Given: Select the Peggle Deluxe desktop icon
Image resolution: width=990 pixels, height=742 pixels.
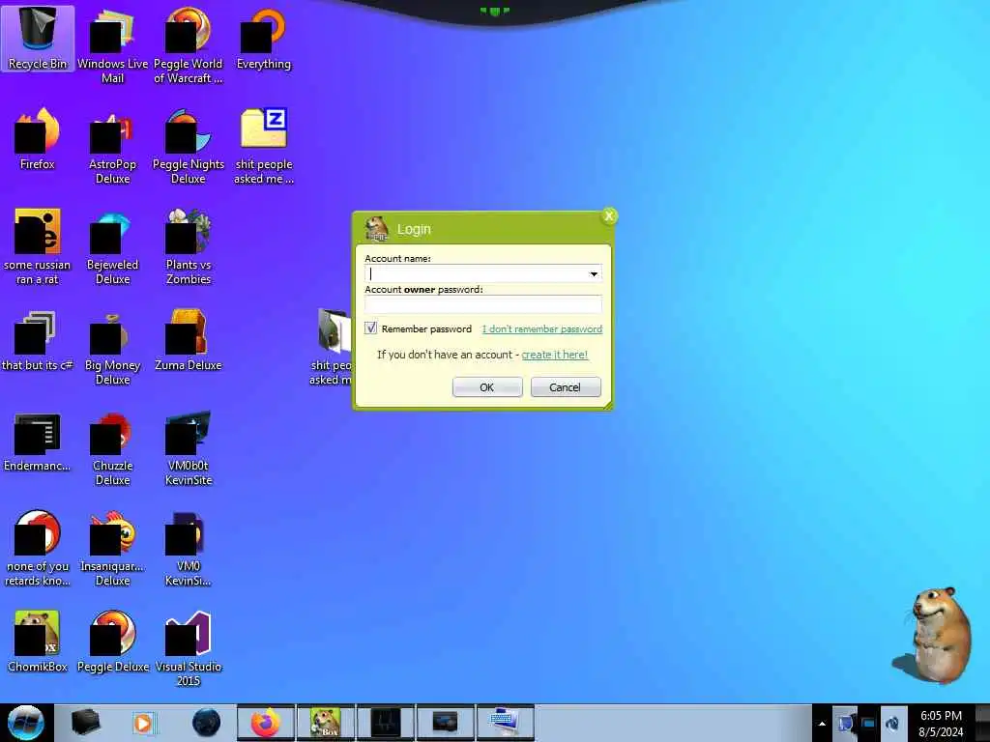Looking at the screenshot, I should [x=112, y=642].
